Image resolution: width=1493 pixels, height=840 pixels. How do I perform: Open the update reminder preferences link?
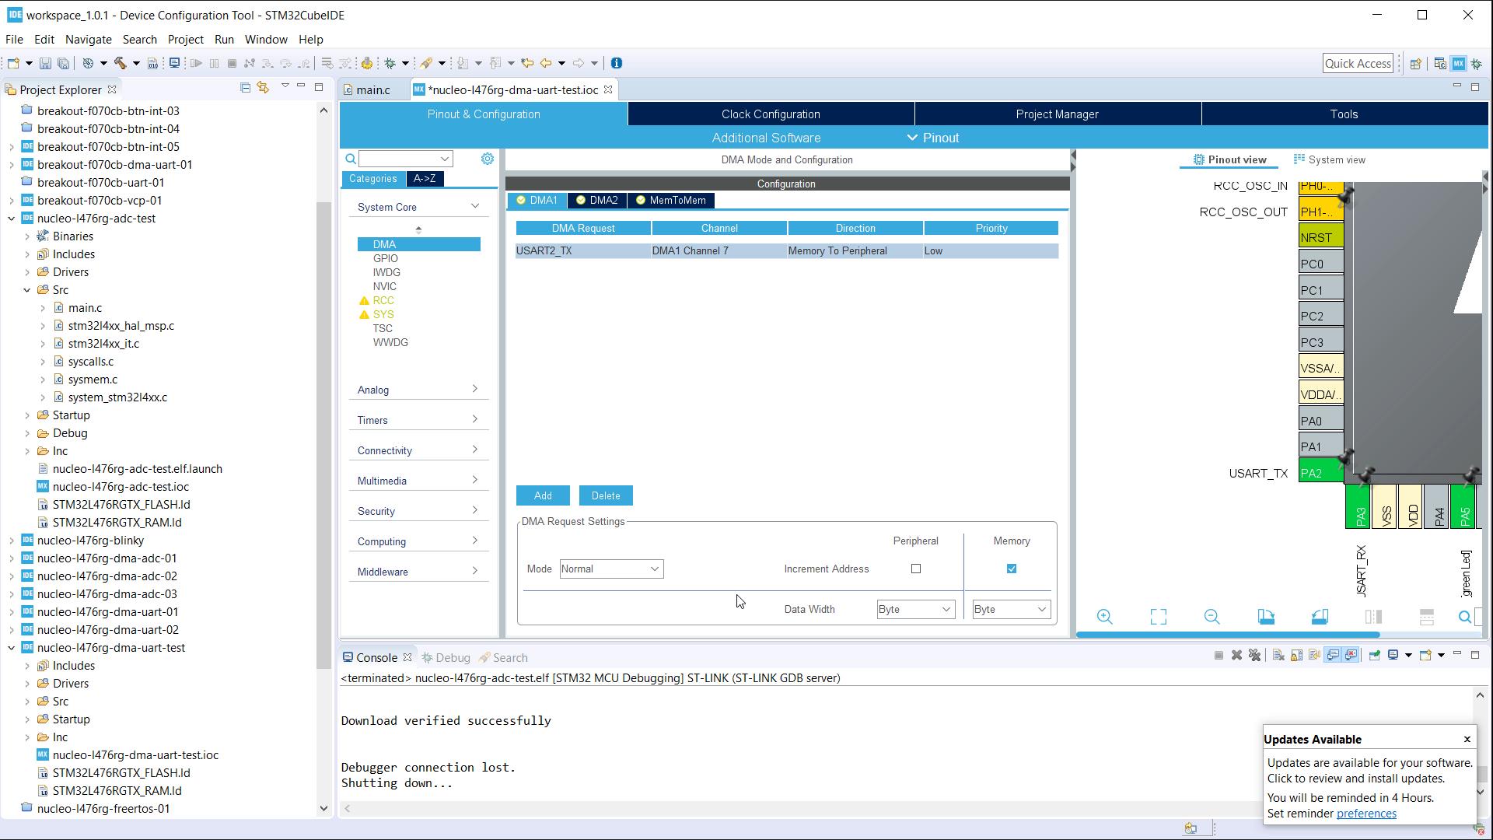(1365, 814)
